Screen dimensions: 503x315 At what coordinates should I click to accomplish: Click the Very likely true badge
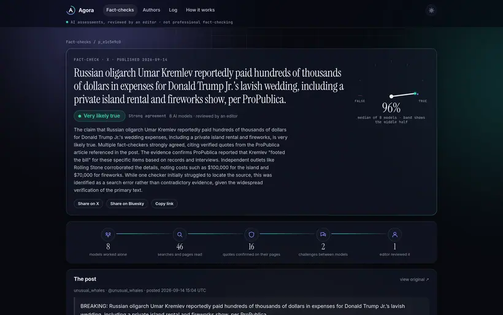click(99, 116)
